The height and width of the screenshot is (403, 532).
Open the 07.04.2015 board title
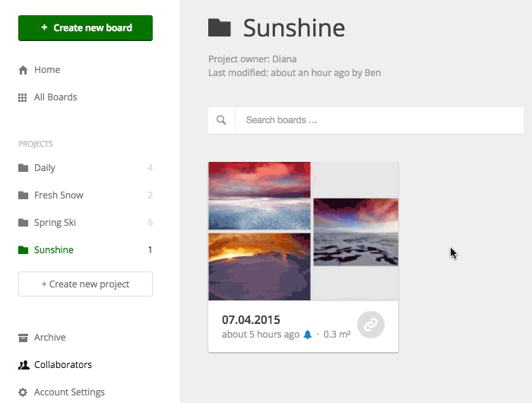coord(251,320)
